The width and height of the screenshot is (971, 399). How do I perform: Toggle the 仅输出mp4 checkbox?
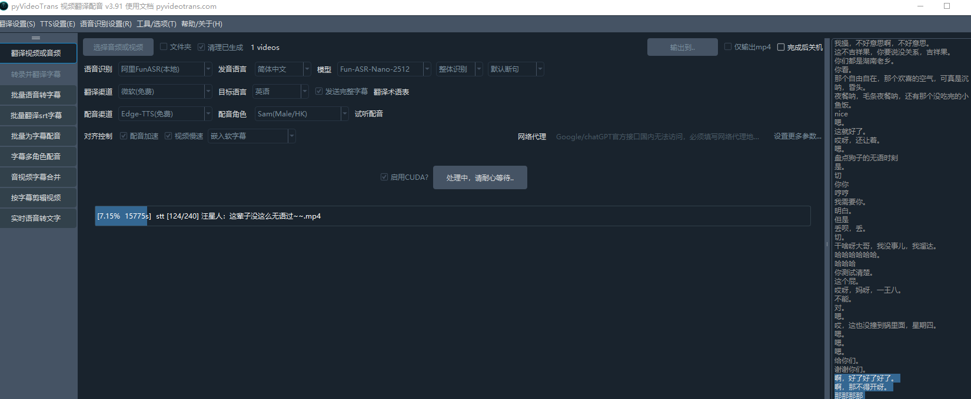point(728,46)
